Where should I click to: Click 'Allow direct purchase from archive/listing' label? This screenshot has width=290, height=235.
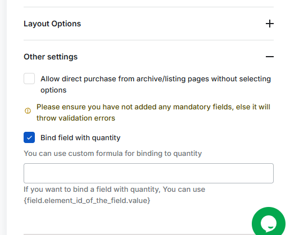pyautogui.click(x=156, y=84)
